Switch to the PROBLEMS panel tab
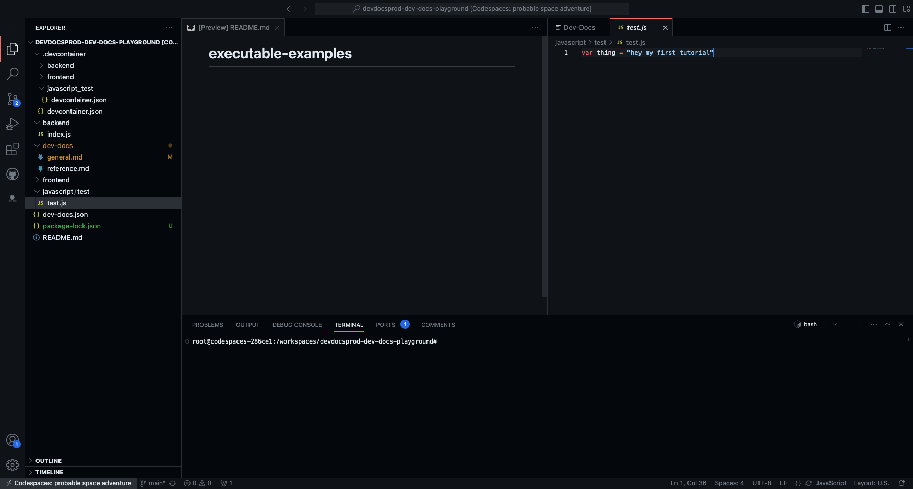 207,325
